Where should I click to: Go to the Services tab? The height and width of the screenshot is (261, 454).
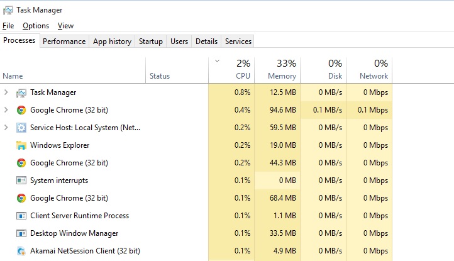click(x=238, y=42)
